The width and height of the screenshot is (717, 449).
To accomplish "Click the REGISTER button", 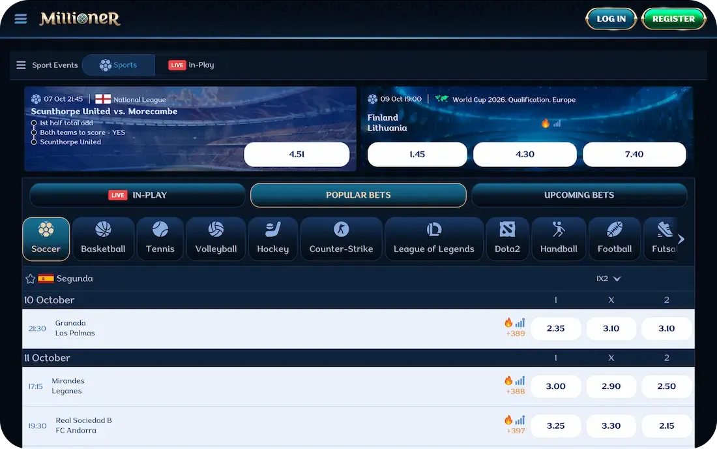I will 673,18.
